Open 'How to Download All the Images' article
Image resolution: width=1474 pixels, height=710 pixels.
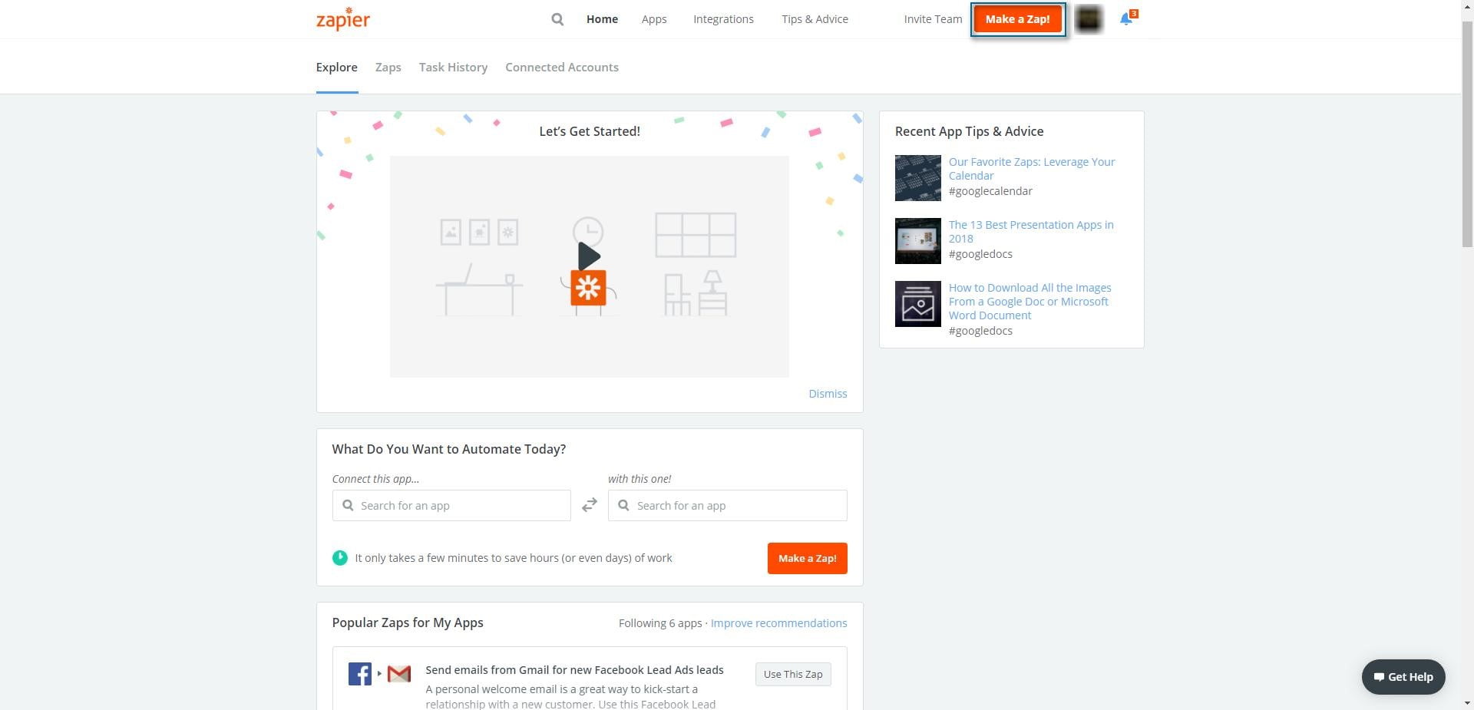(x=1029, y=302)
